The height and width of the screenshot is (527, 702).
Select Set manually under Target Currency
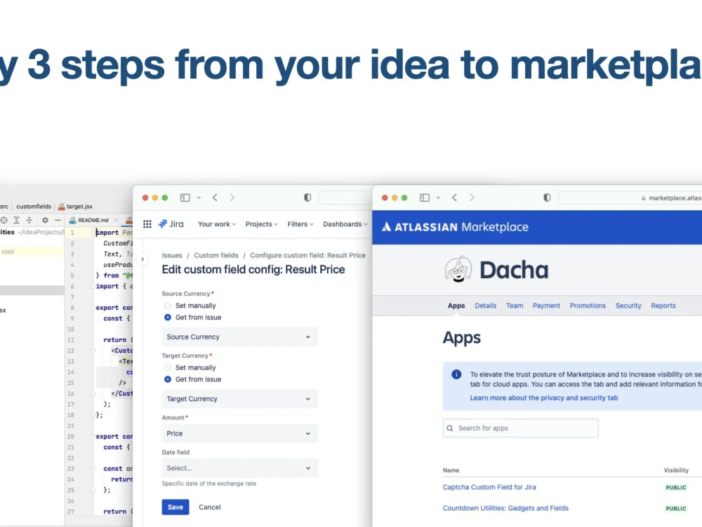[167, 367]
